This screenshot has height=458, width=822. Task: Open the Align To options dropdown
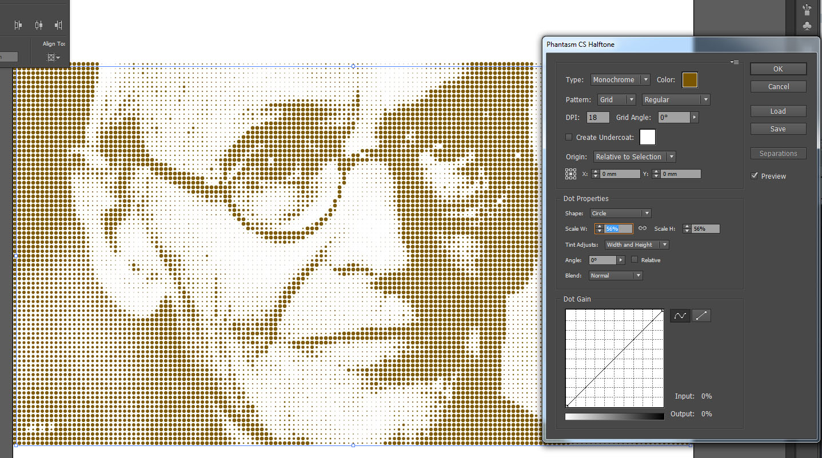pyautogui.click(x=54, y=57)
